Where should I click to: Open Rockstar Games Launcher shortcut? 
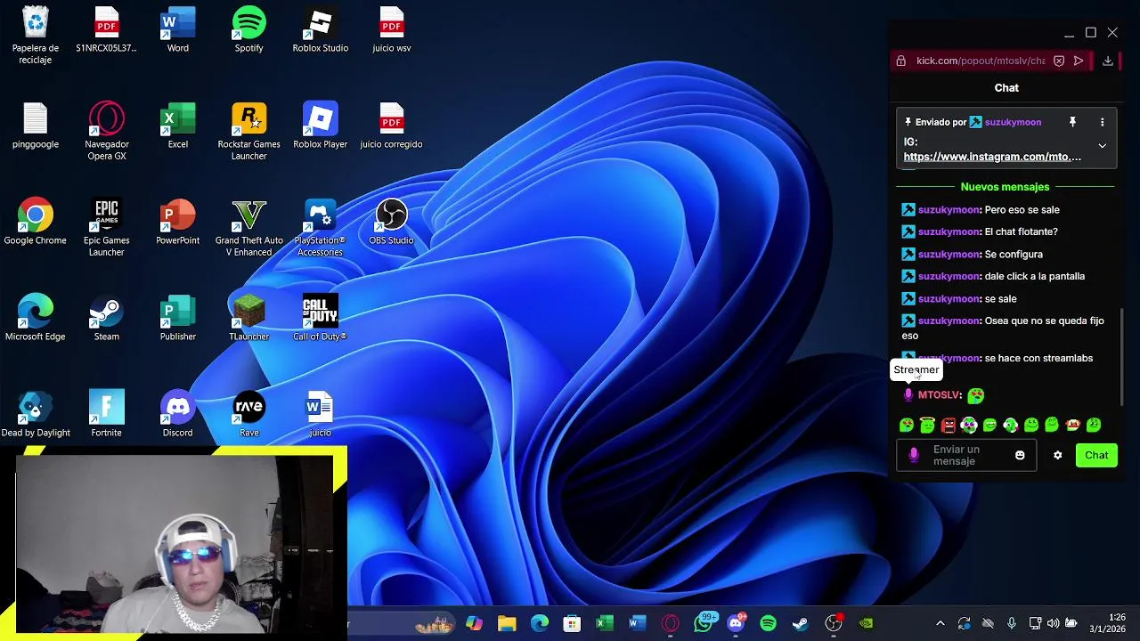pyautogui.click(x=249, y=132)
